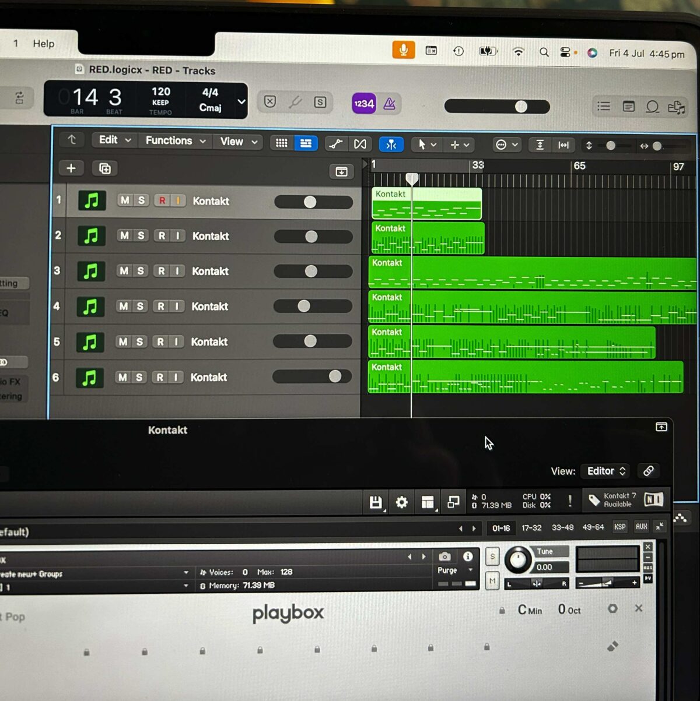The width and height of the screenshot is (700, 701).
Task: Toggle the count-in 1234 button
Action: 364,104
